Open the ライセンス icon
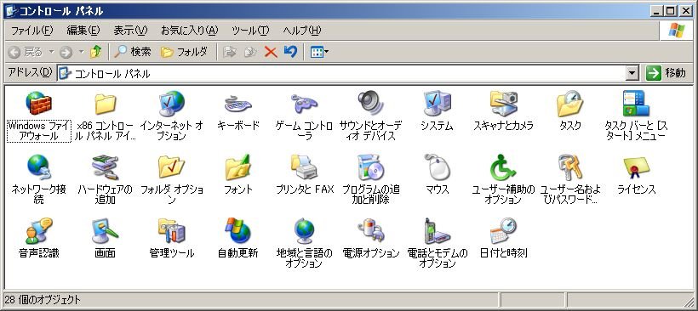Viewport: 698px width, 311px height. 636,168
